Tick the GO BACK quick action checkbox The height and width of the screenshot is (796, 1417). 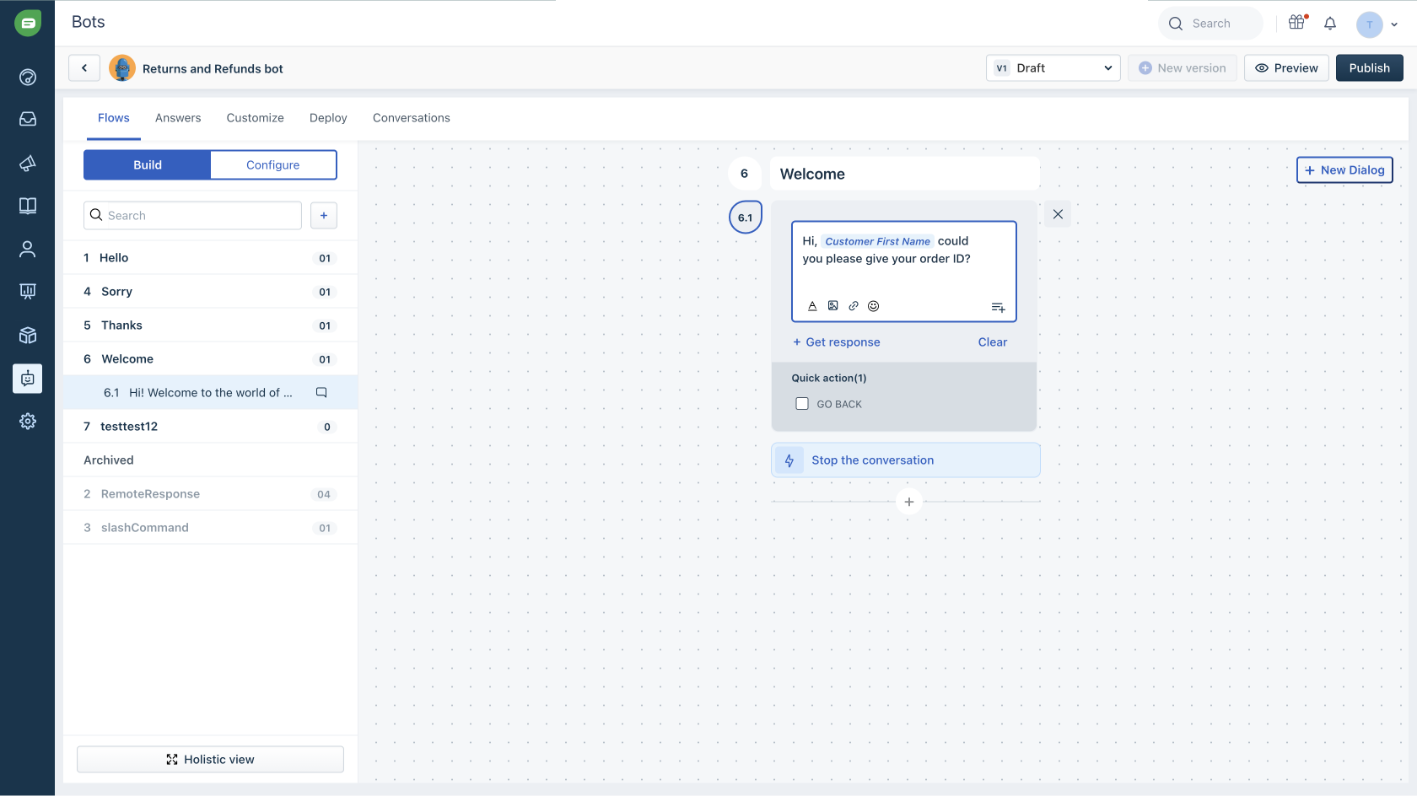(x=801, y=403)
